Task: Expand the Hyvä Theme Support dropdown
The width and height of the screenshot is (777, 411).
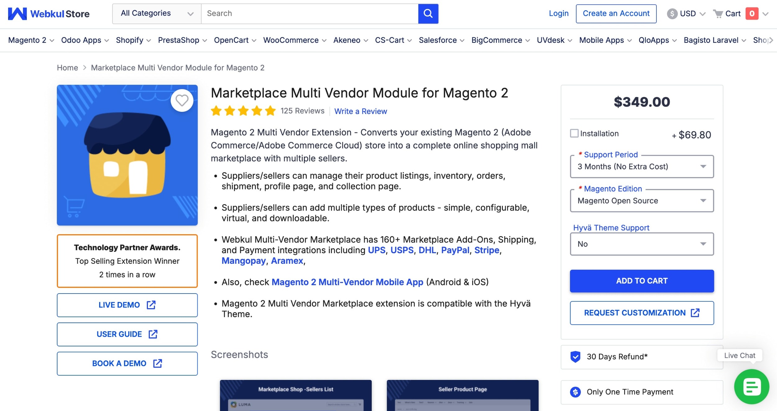Action: [x=641, y=244]
